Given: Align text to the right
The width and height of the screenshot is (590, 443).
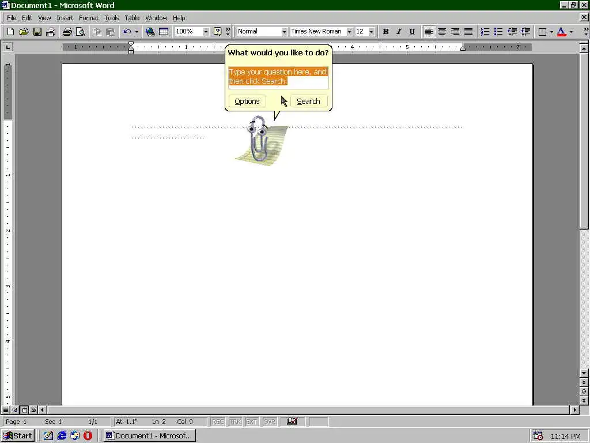Looking at the screenshot, I should [455, 32].
